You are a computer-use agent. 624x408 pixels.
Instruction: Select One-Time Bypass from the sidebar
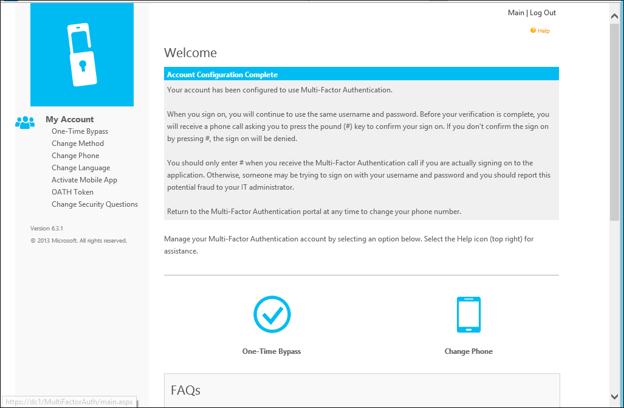80,131
